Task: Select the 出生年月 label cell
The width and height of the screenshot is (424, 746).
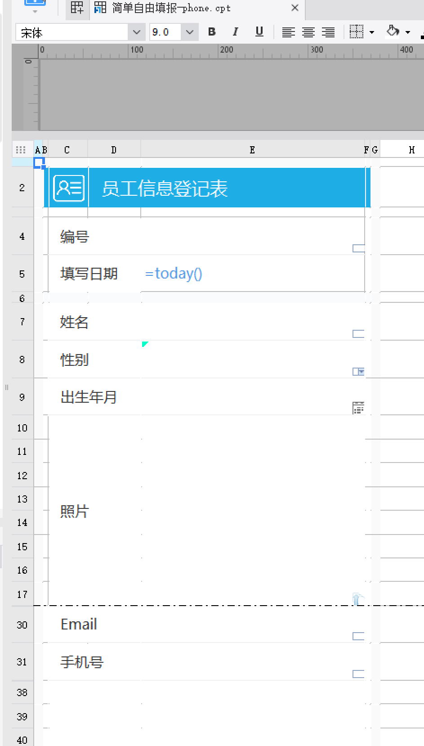Action: (x=94, y=397)
